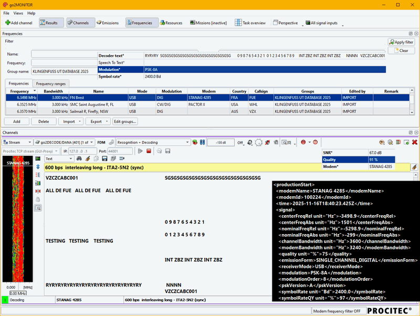420x316 pixels.
Task: Click the save floppy icon in text toolbar
Action: (x=104, y=159)
